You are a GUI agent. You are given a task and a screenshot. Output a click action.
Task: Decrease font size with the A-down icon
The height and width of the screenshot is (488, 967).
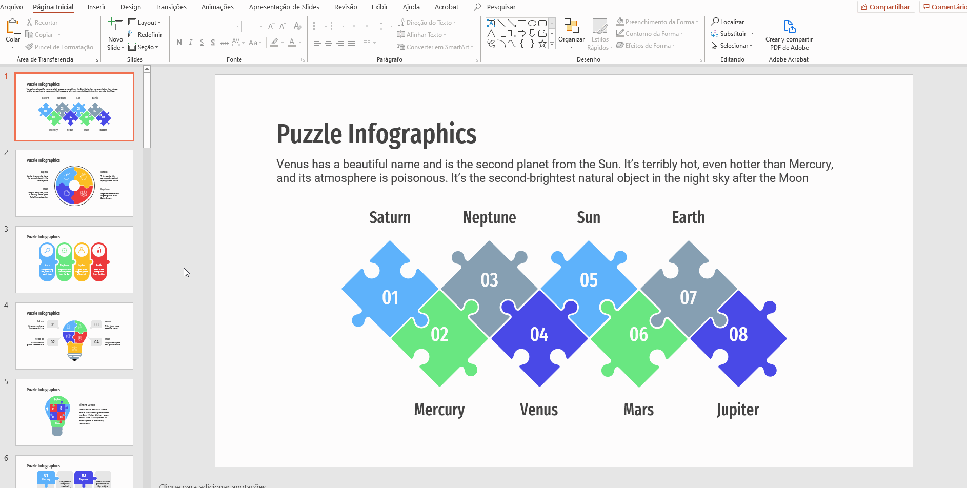283,26
